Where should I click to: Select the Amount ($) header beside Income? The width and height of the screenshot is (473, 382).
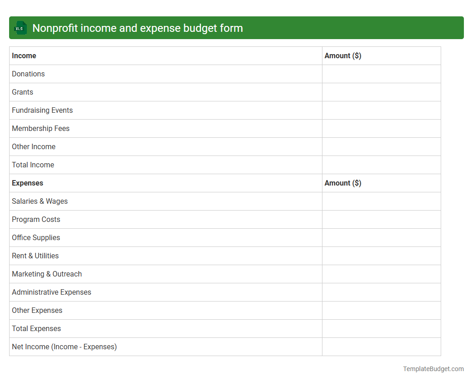[343, 55]
